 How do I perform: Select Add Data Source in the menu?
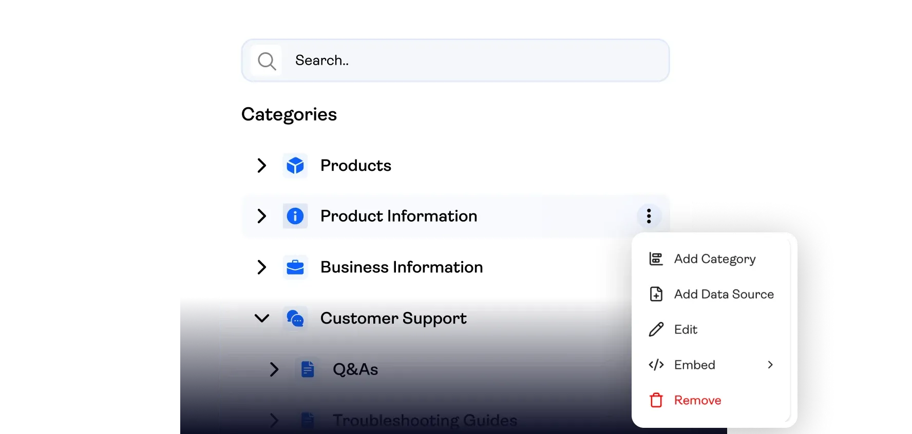724,294
